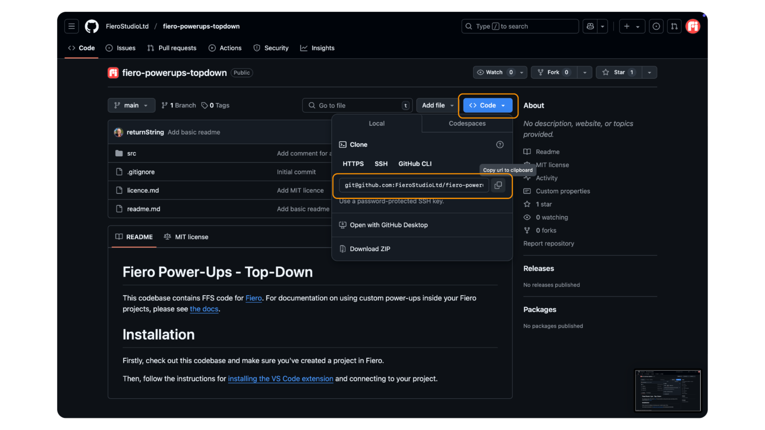View the 1 Branch list
The image size is (765, 430).
(178, 105)
